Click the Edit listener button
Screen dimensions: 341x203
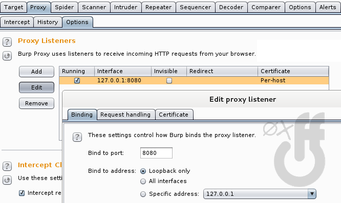36,87
